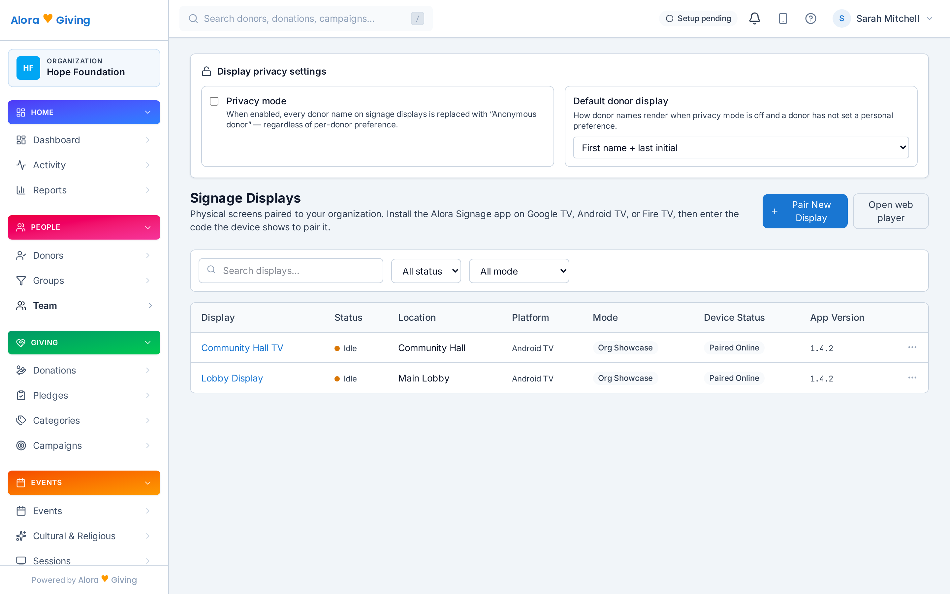
Task: Open the Default donor display dropdown
Action: coord(741,148)
